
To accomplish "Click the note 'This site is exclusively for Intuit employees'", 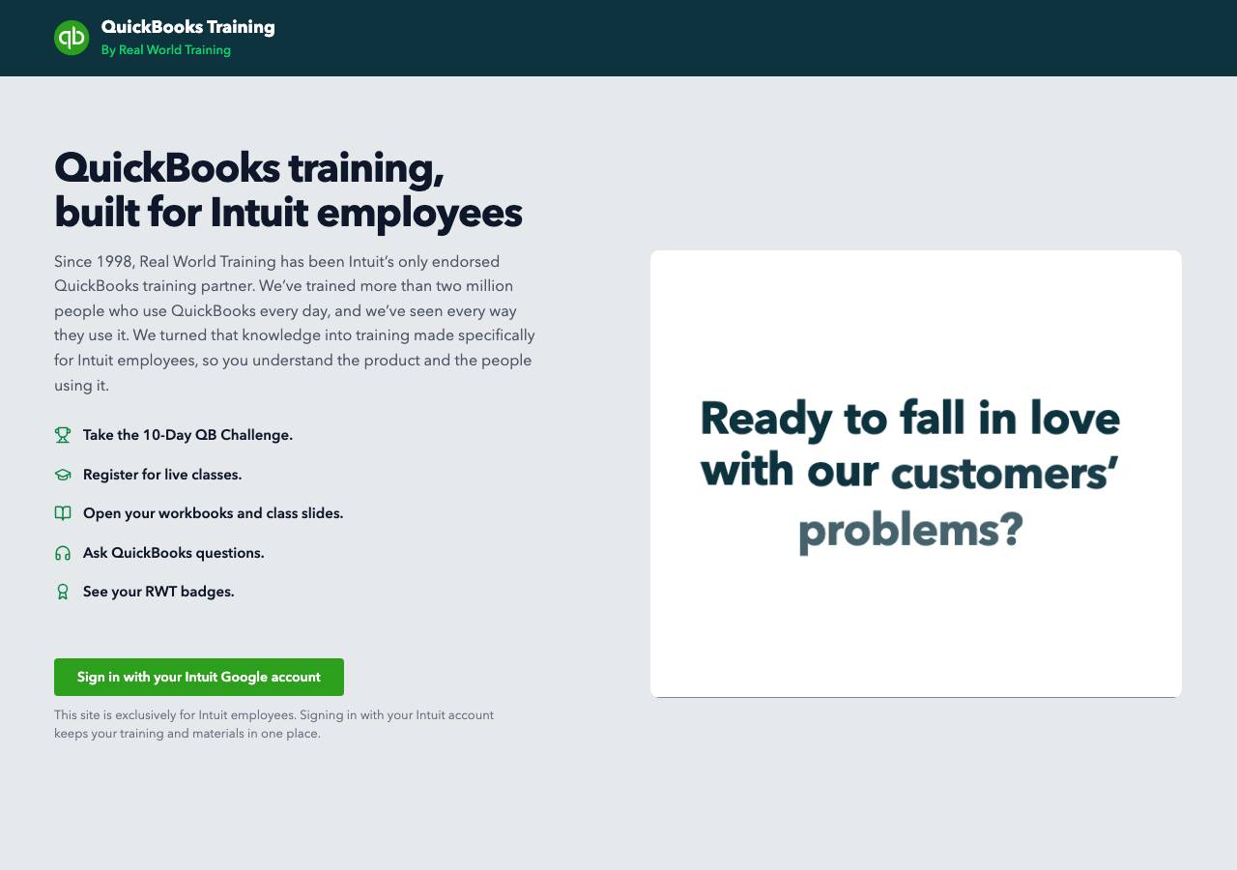I will coord(274,724).
